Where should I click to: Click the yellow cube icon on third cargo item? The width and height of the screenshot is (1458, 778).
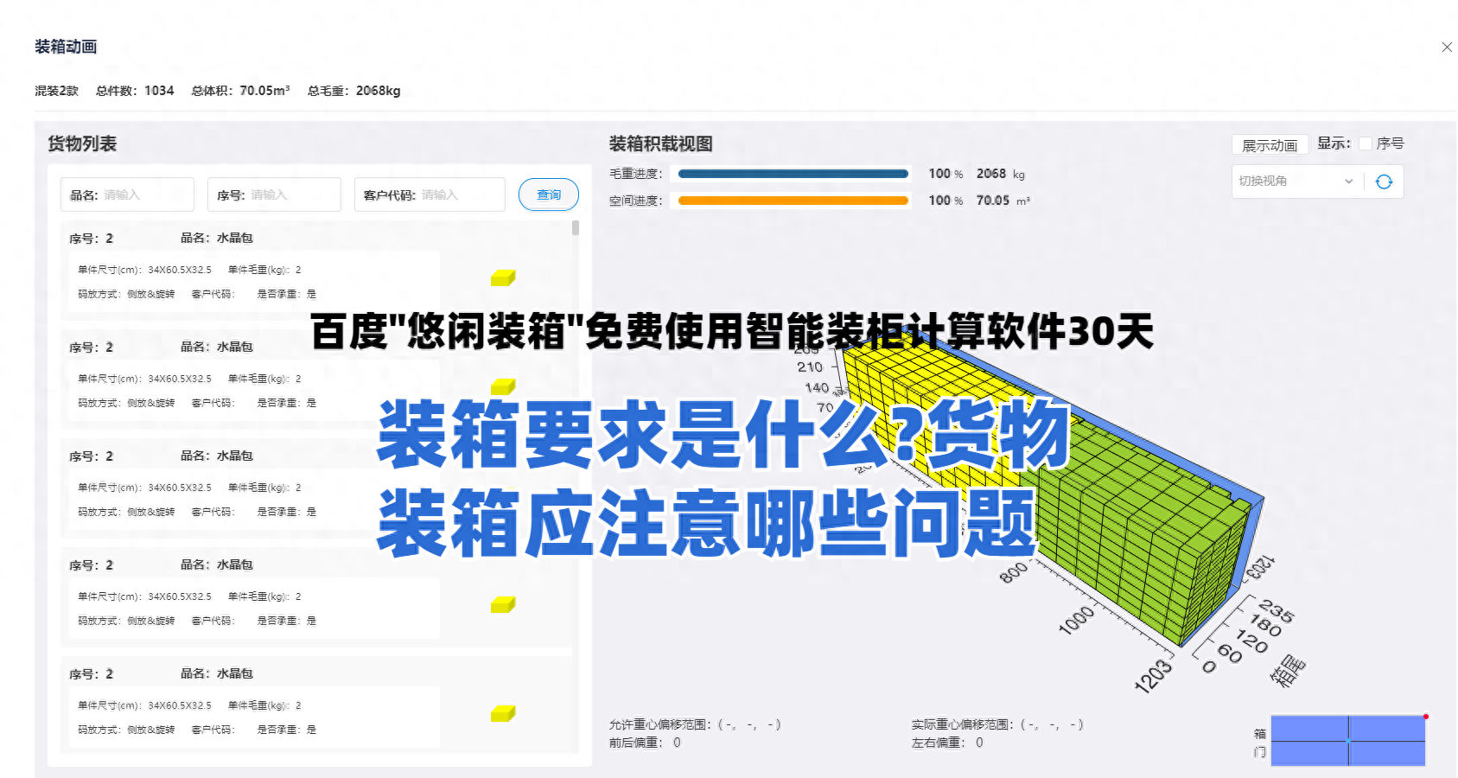tap(502, 495)
